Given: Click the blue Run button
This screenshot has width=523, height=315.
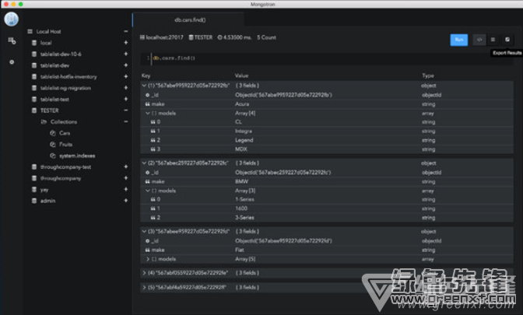Looking at the screenshot, I should (x=459, y=40).
